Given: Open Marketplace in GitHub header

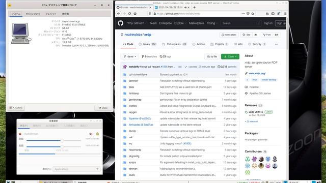Looking at the screenshot, I should [197, 23].
